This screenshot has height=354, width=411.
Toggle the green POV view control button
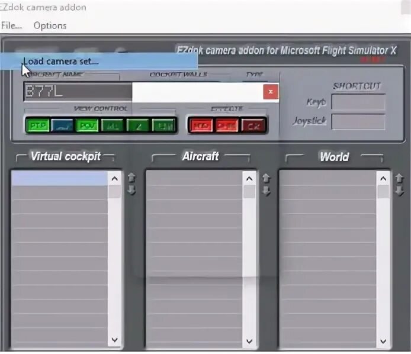coord(87,125)
